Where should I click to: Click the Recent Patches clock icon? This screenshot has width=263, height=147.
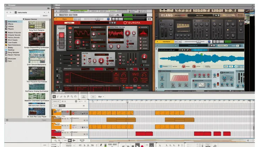[6, 55]
